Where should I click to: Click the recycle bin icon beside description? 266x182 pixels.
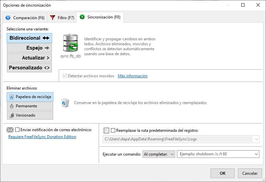(x=65, y=103)
